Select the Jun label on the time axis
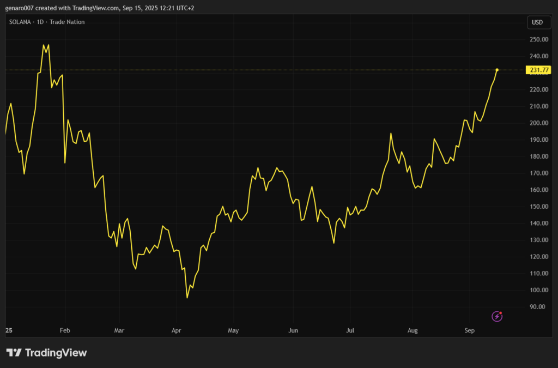Screen dimensions: 558x368 tap(293, 330)
